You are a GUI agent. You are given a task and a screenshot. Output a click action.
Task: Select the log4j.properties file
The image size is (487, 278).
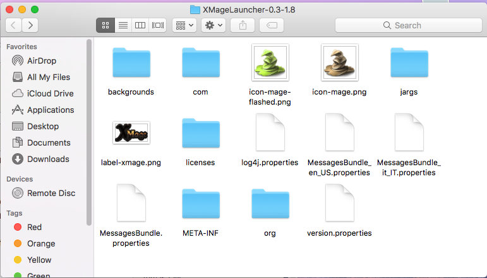(270, 134)
